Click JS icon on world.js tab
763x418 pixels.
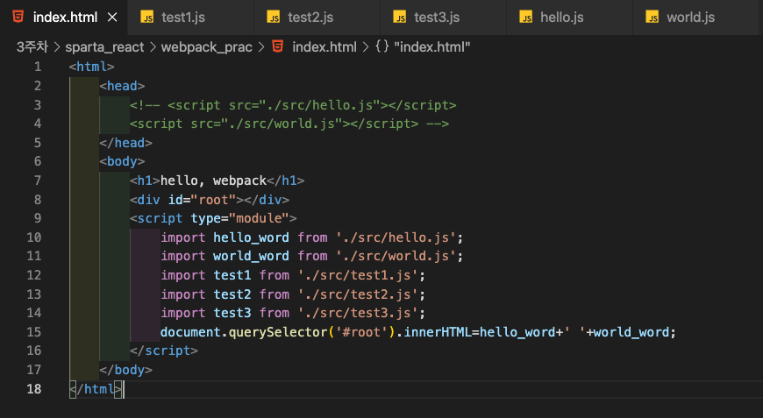[x=652, y=17]
